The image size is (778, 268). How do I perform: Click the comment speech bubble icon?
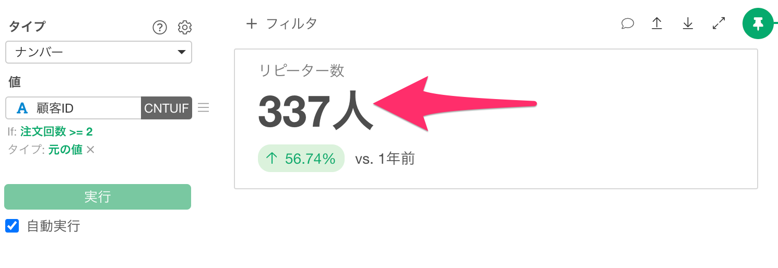pyautogui.click(x=628, y=23)
